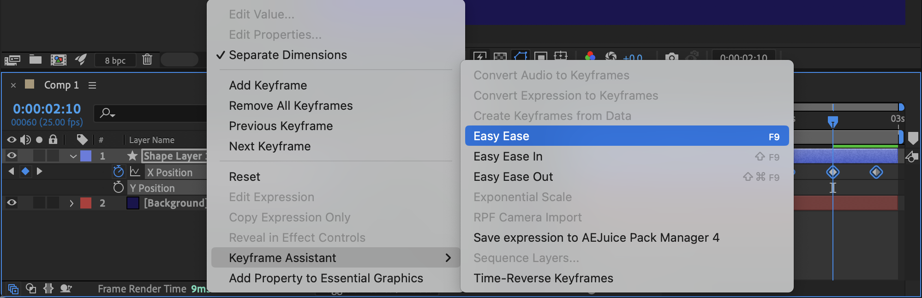Screen dimensions: 922x298
Task: Click the new folder icon
Action: click(36, 60)
